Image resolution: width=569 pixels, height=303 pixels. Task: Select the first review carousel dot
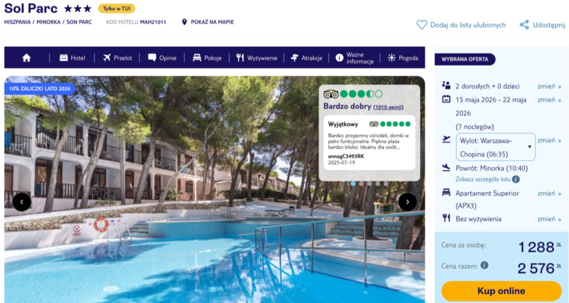353,184
